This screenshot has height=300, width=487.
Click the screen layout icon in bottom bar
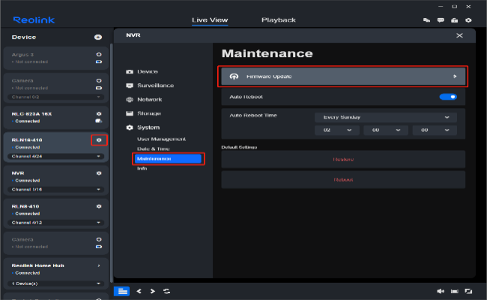(x=121, y=291)
